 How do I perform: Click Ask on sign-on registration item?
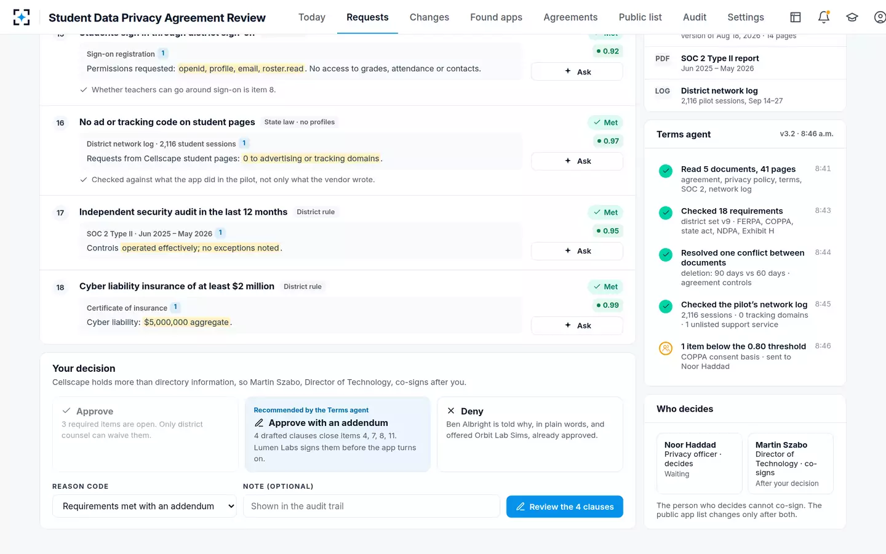click(x=577, y=71)
